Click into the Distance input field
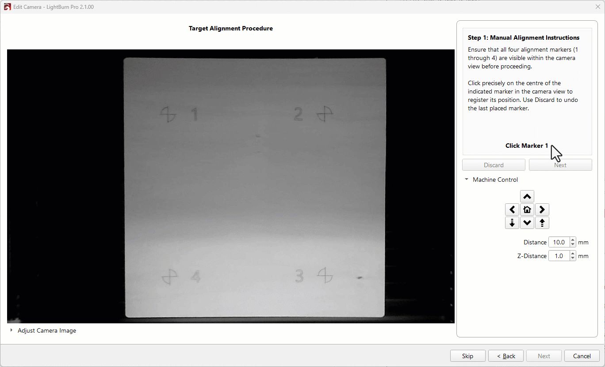Screen dimensions: 605x367 click(x=559, y=242)
